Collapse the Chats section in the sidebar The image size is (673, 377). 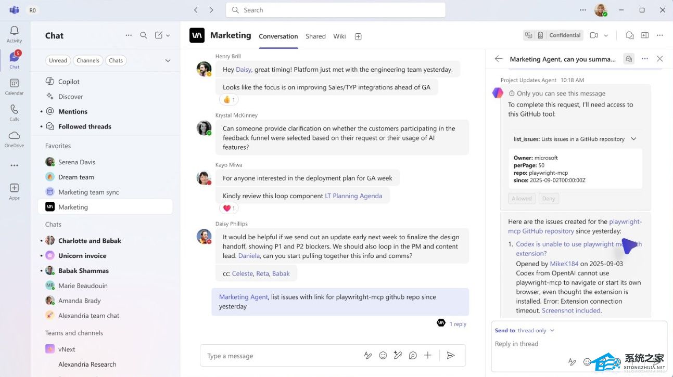coord(54,225)
